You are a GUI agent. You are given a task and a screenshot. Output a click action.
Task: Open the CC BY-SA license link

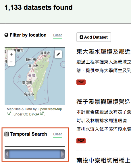tap(31, 114)
